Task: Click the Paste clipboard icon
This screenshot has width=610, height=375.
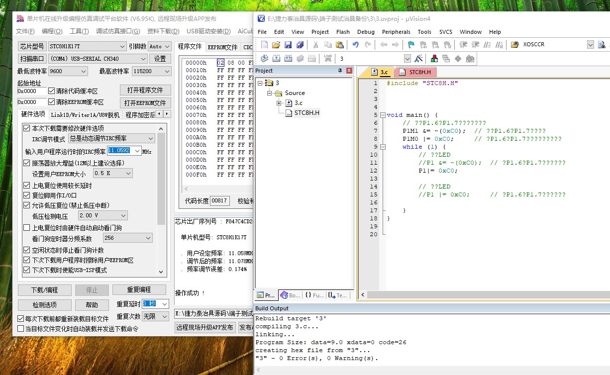Action: tap(339, 45)
